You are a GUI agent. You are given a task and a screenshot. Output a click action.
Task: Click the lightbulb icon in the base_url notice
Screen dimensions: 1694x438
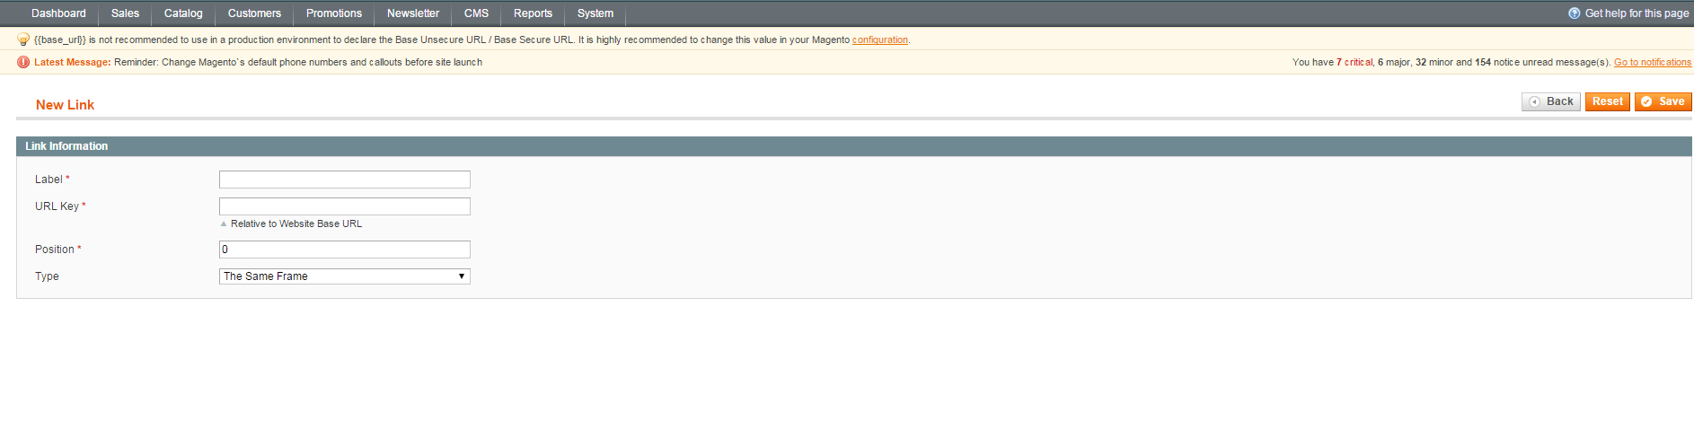click(x=23, y=39)
